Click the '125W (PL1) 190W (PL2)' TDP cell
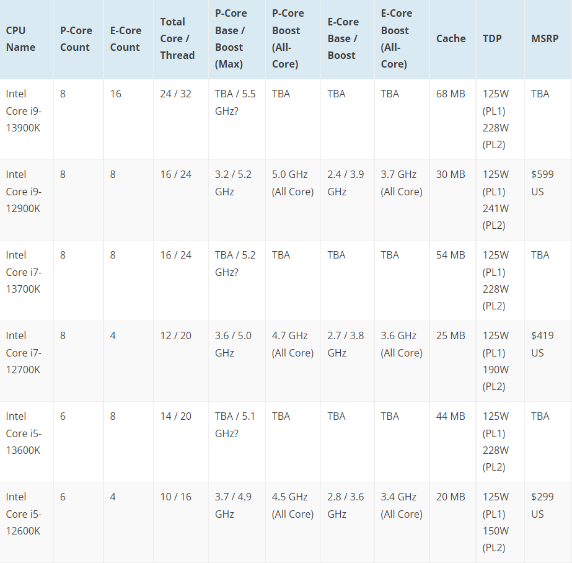572x563 pixels. [496, 361]
